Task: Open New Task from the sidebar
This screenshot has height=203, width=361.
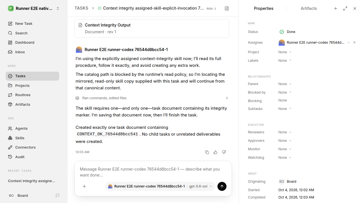Action: (x=32, y=23)
